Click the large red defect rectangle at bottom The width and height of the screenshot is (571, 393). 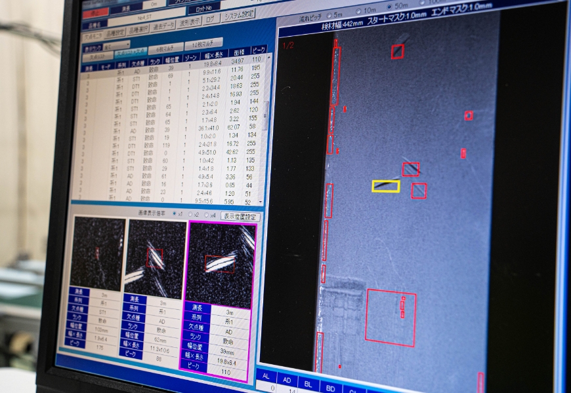coord(391,318)
